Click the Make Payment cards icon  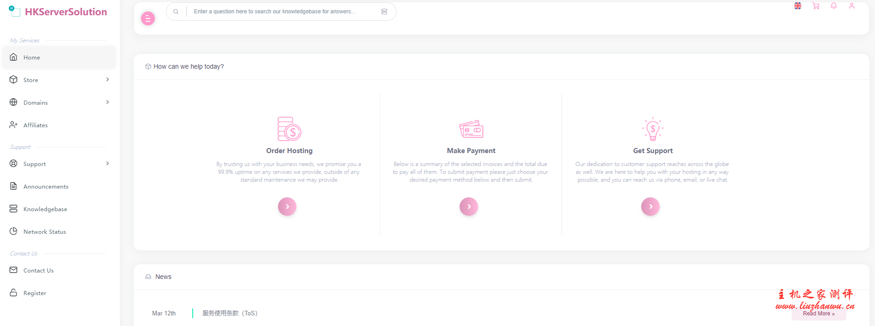pyautogui.click(x=471, y=129)
